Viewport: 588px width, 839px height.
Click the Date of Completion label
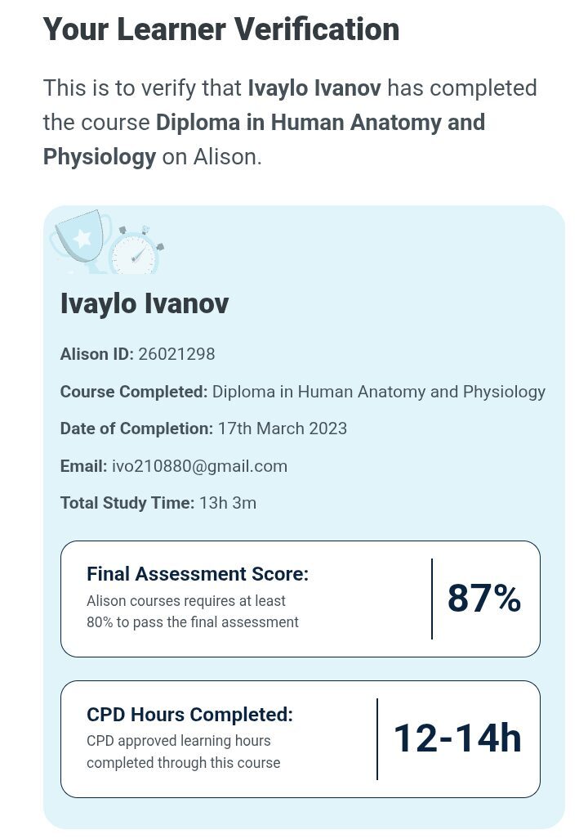[x=136, y=428]
